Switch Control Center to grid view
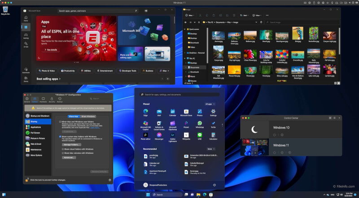The width and height of the screenshot is (359, 198). 330,118
